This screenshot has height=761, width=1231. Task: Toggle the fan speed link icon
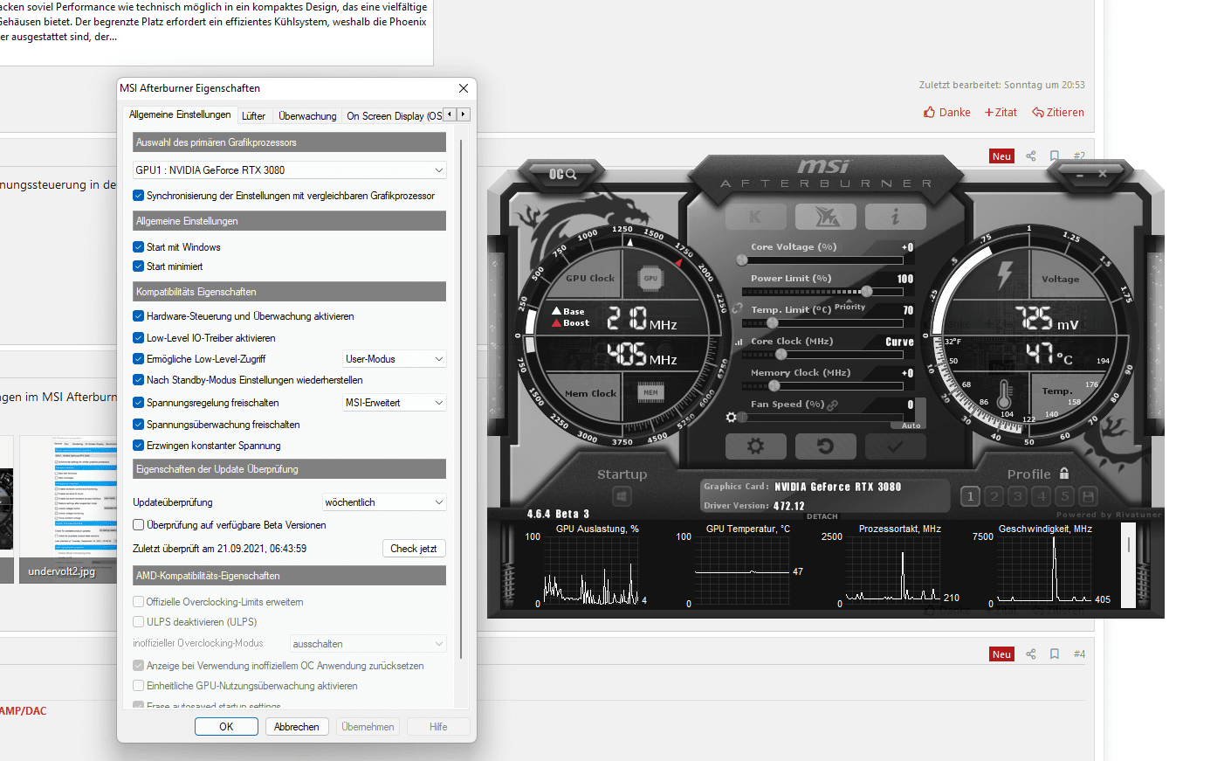tap(833, 405)
